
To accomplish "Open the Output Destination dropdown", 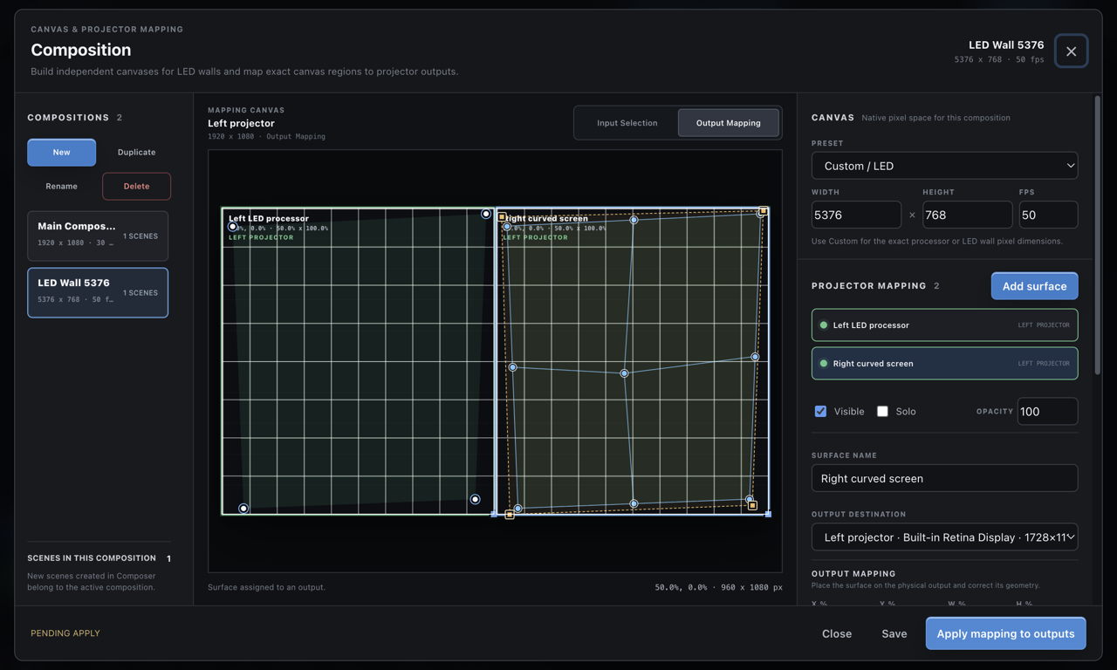I will 944,537.
